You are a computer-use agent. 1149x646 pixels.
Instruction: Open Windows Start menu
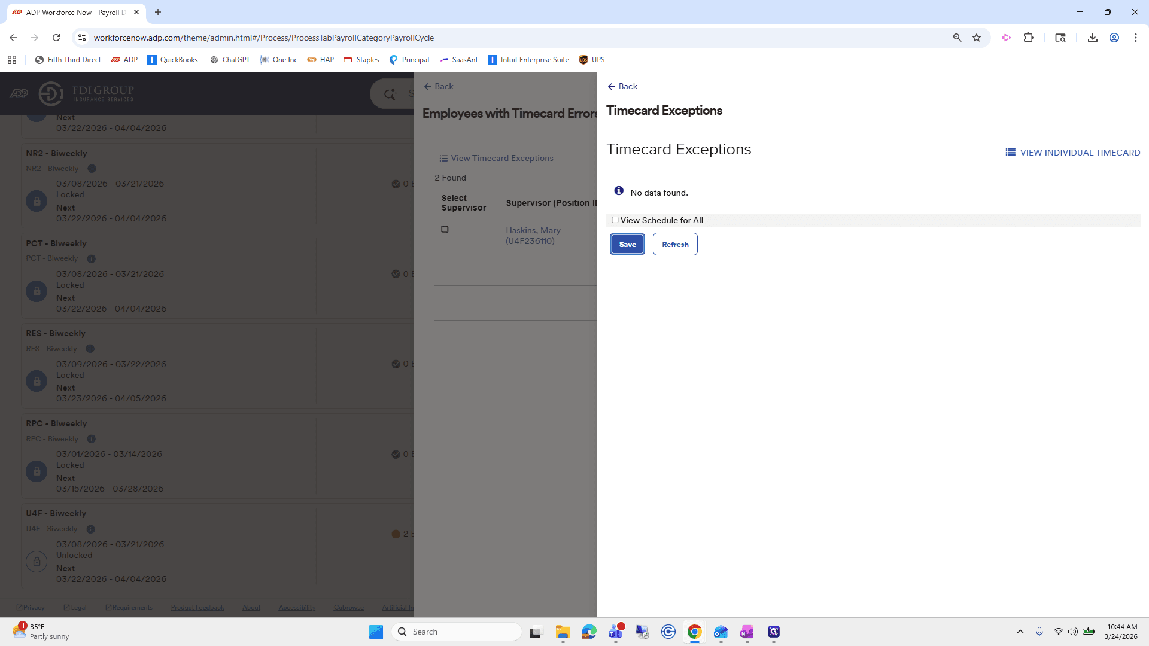click(x=376, y=632)
